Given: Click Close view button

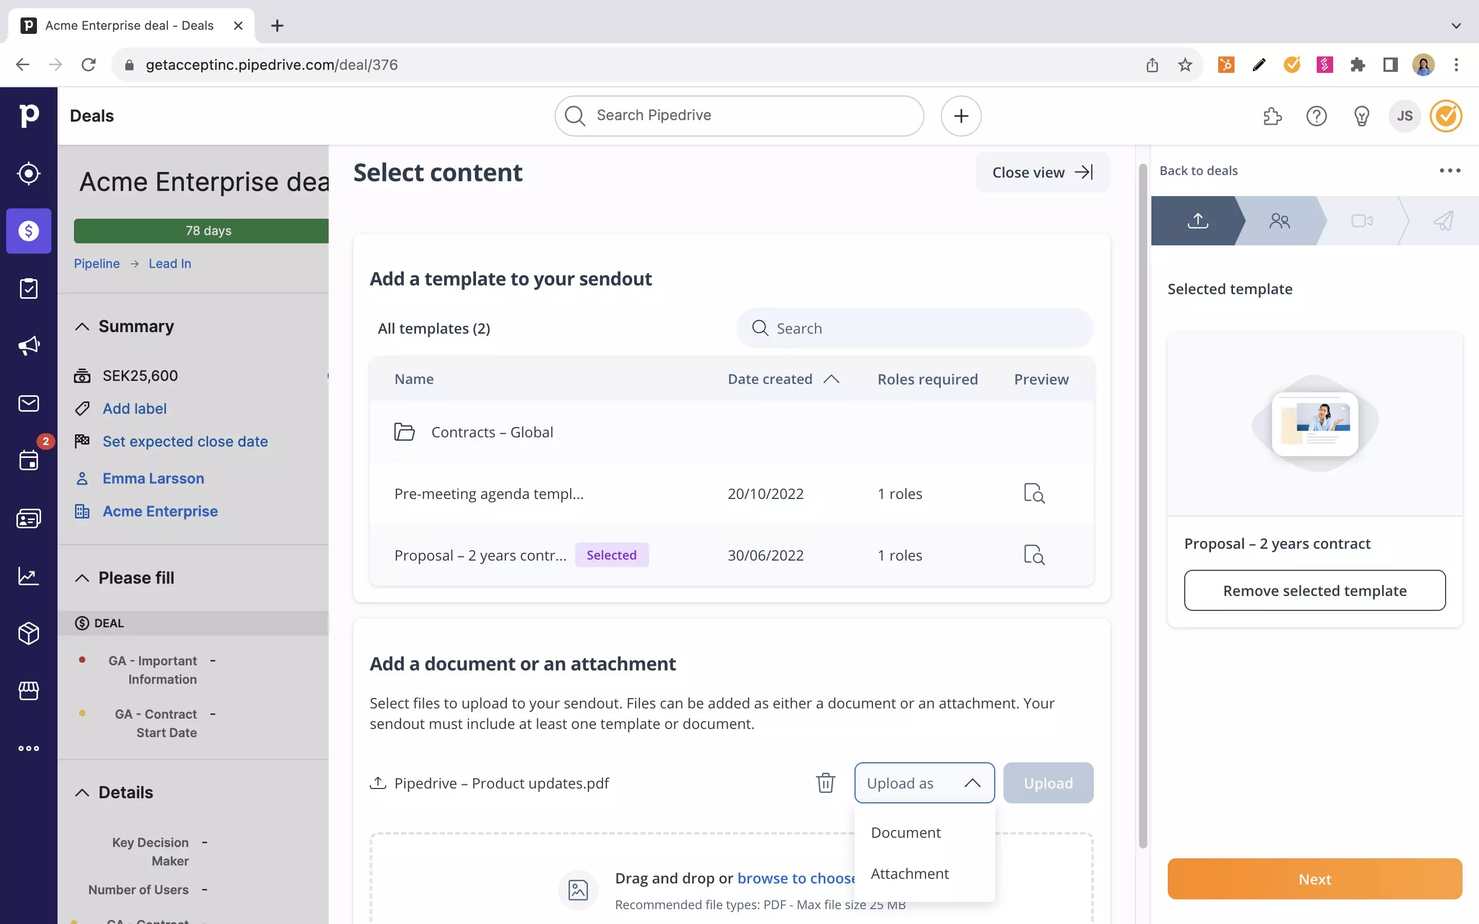Looking at the screenshot, I should (x=1042, y=172).
